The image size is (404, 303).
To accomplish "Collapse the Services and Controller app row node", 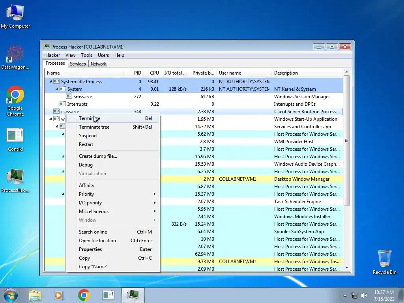I will point(57,126).
